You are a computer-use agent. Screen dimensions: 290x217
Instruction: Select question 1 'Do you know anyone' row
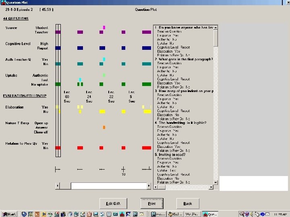[184, 27]
